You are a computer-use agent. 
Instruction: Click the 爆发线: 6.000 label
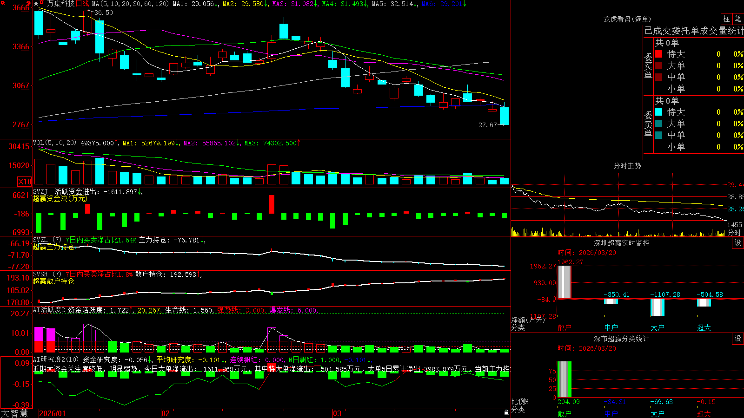[x=293, y=310]
